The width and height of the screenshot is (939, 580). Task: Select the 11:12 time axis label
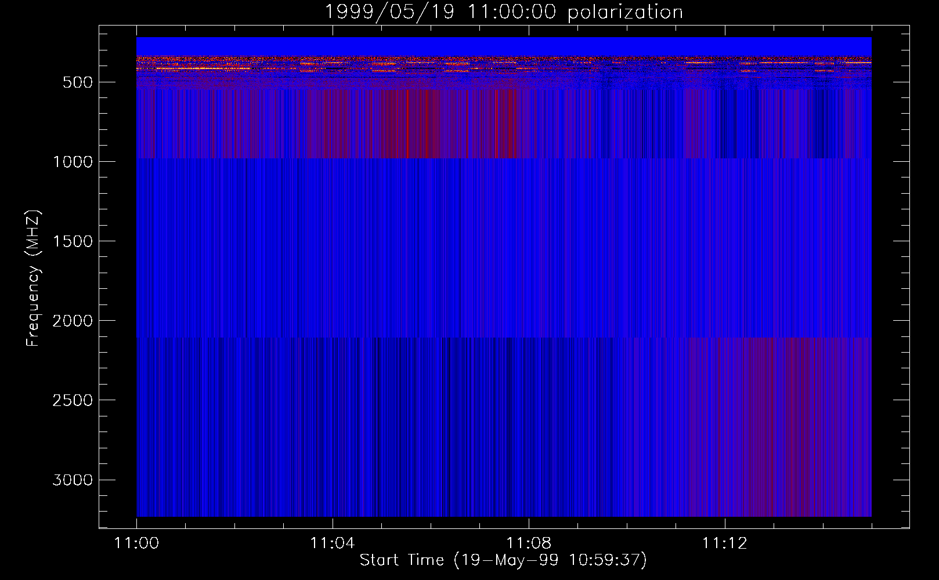[x=724, y=543]
